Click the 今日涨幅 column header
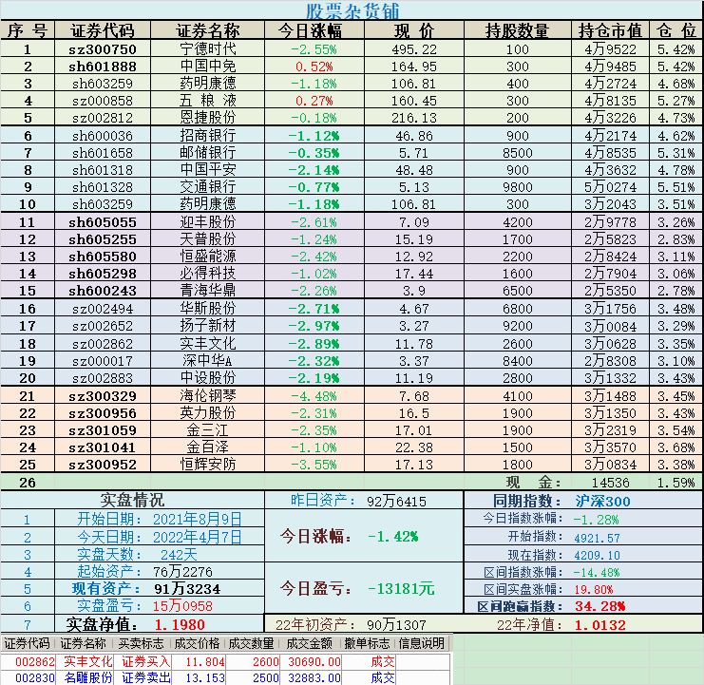This screenshot has width=704, height=685. tap(314, 30)
